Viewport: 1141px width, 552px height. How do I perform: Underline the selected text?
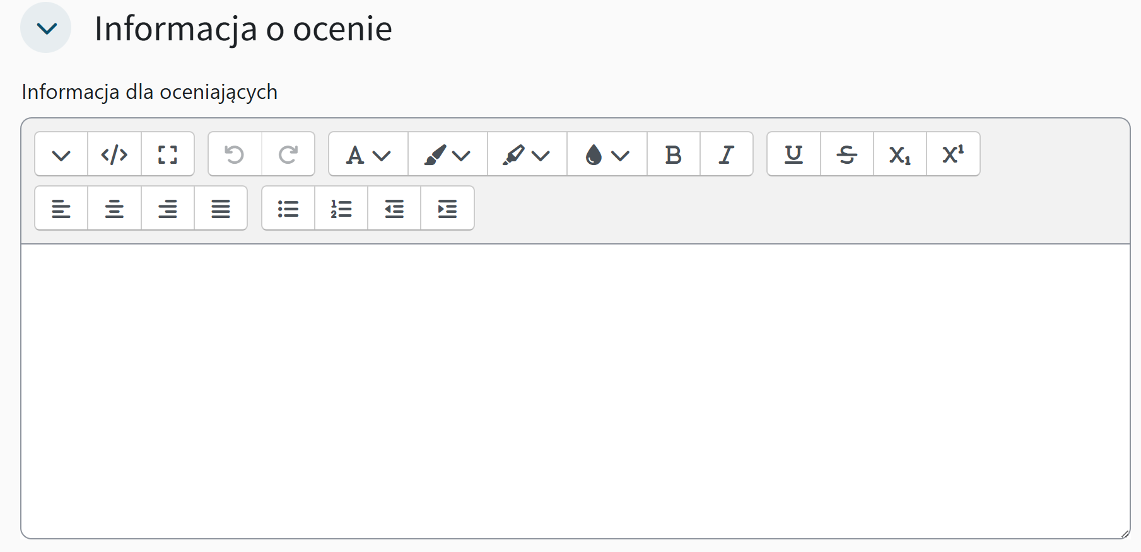[793, 154]
